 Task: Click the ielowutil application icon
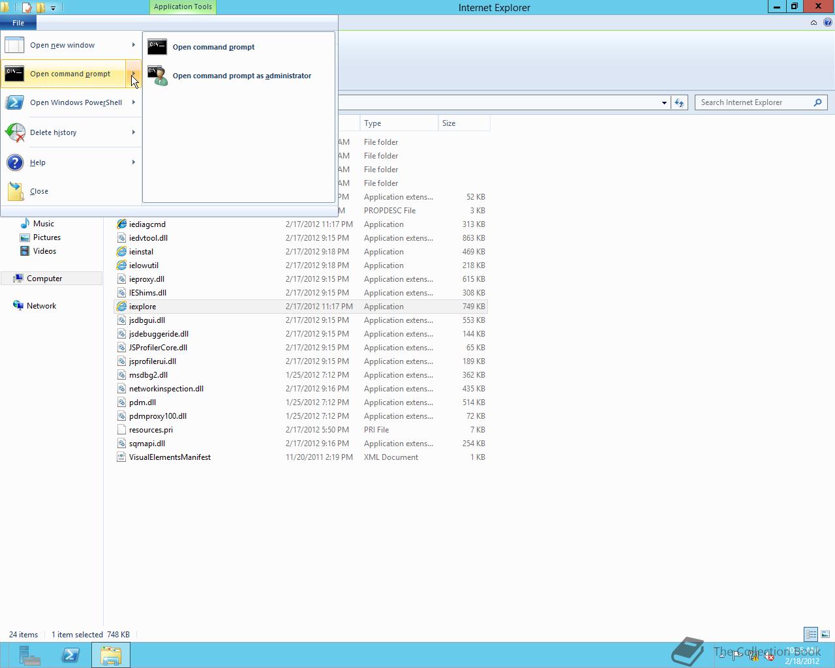[x=121, y=266]
